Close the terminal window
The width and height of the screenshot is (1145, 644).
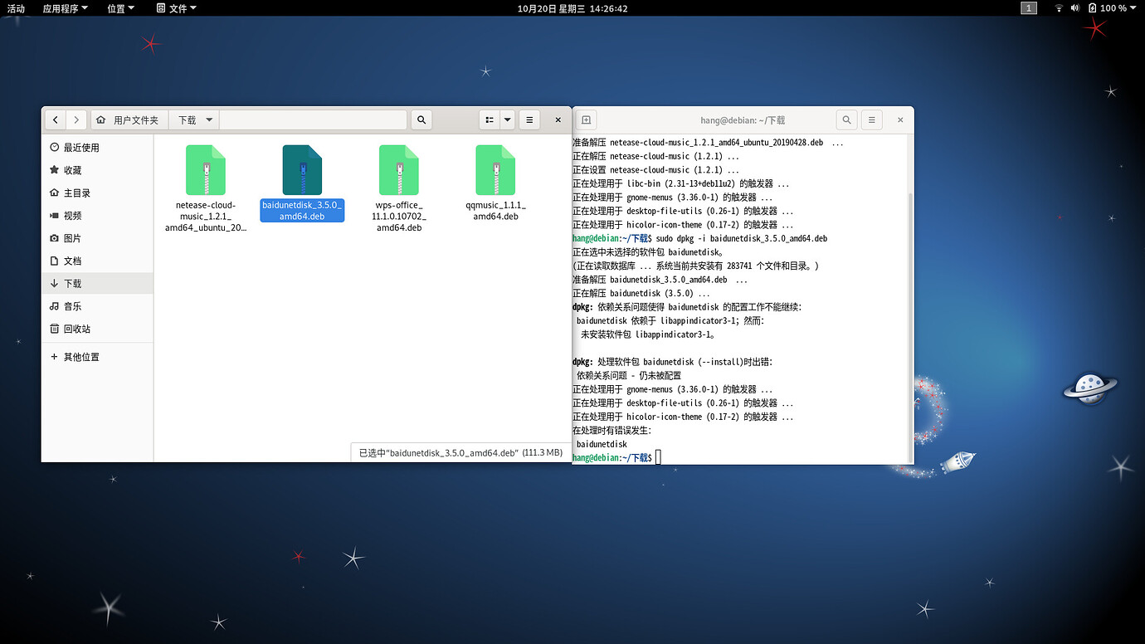point(900,120)
